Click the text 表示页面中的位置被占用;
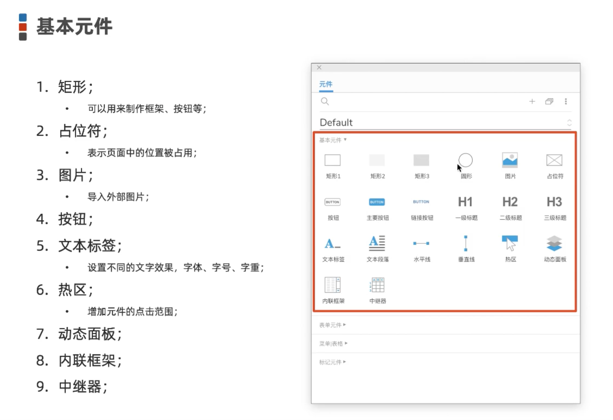 tap(142, 153)
